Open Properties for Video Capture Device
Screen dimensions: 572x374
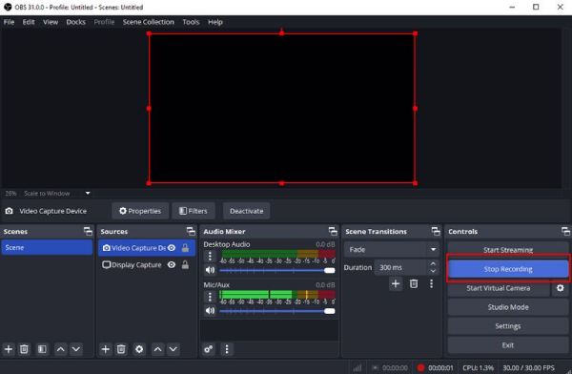coord(140,211)
